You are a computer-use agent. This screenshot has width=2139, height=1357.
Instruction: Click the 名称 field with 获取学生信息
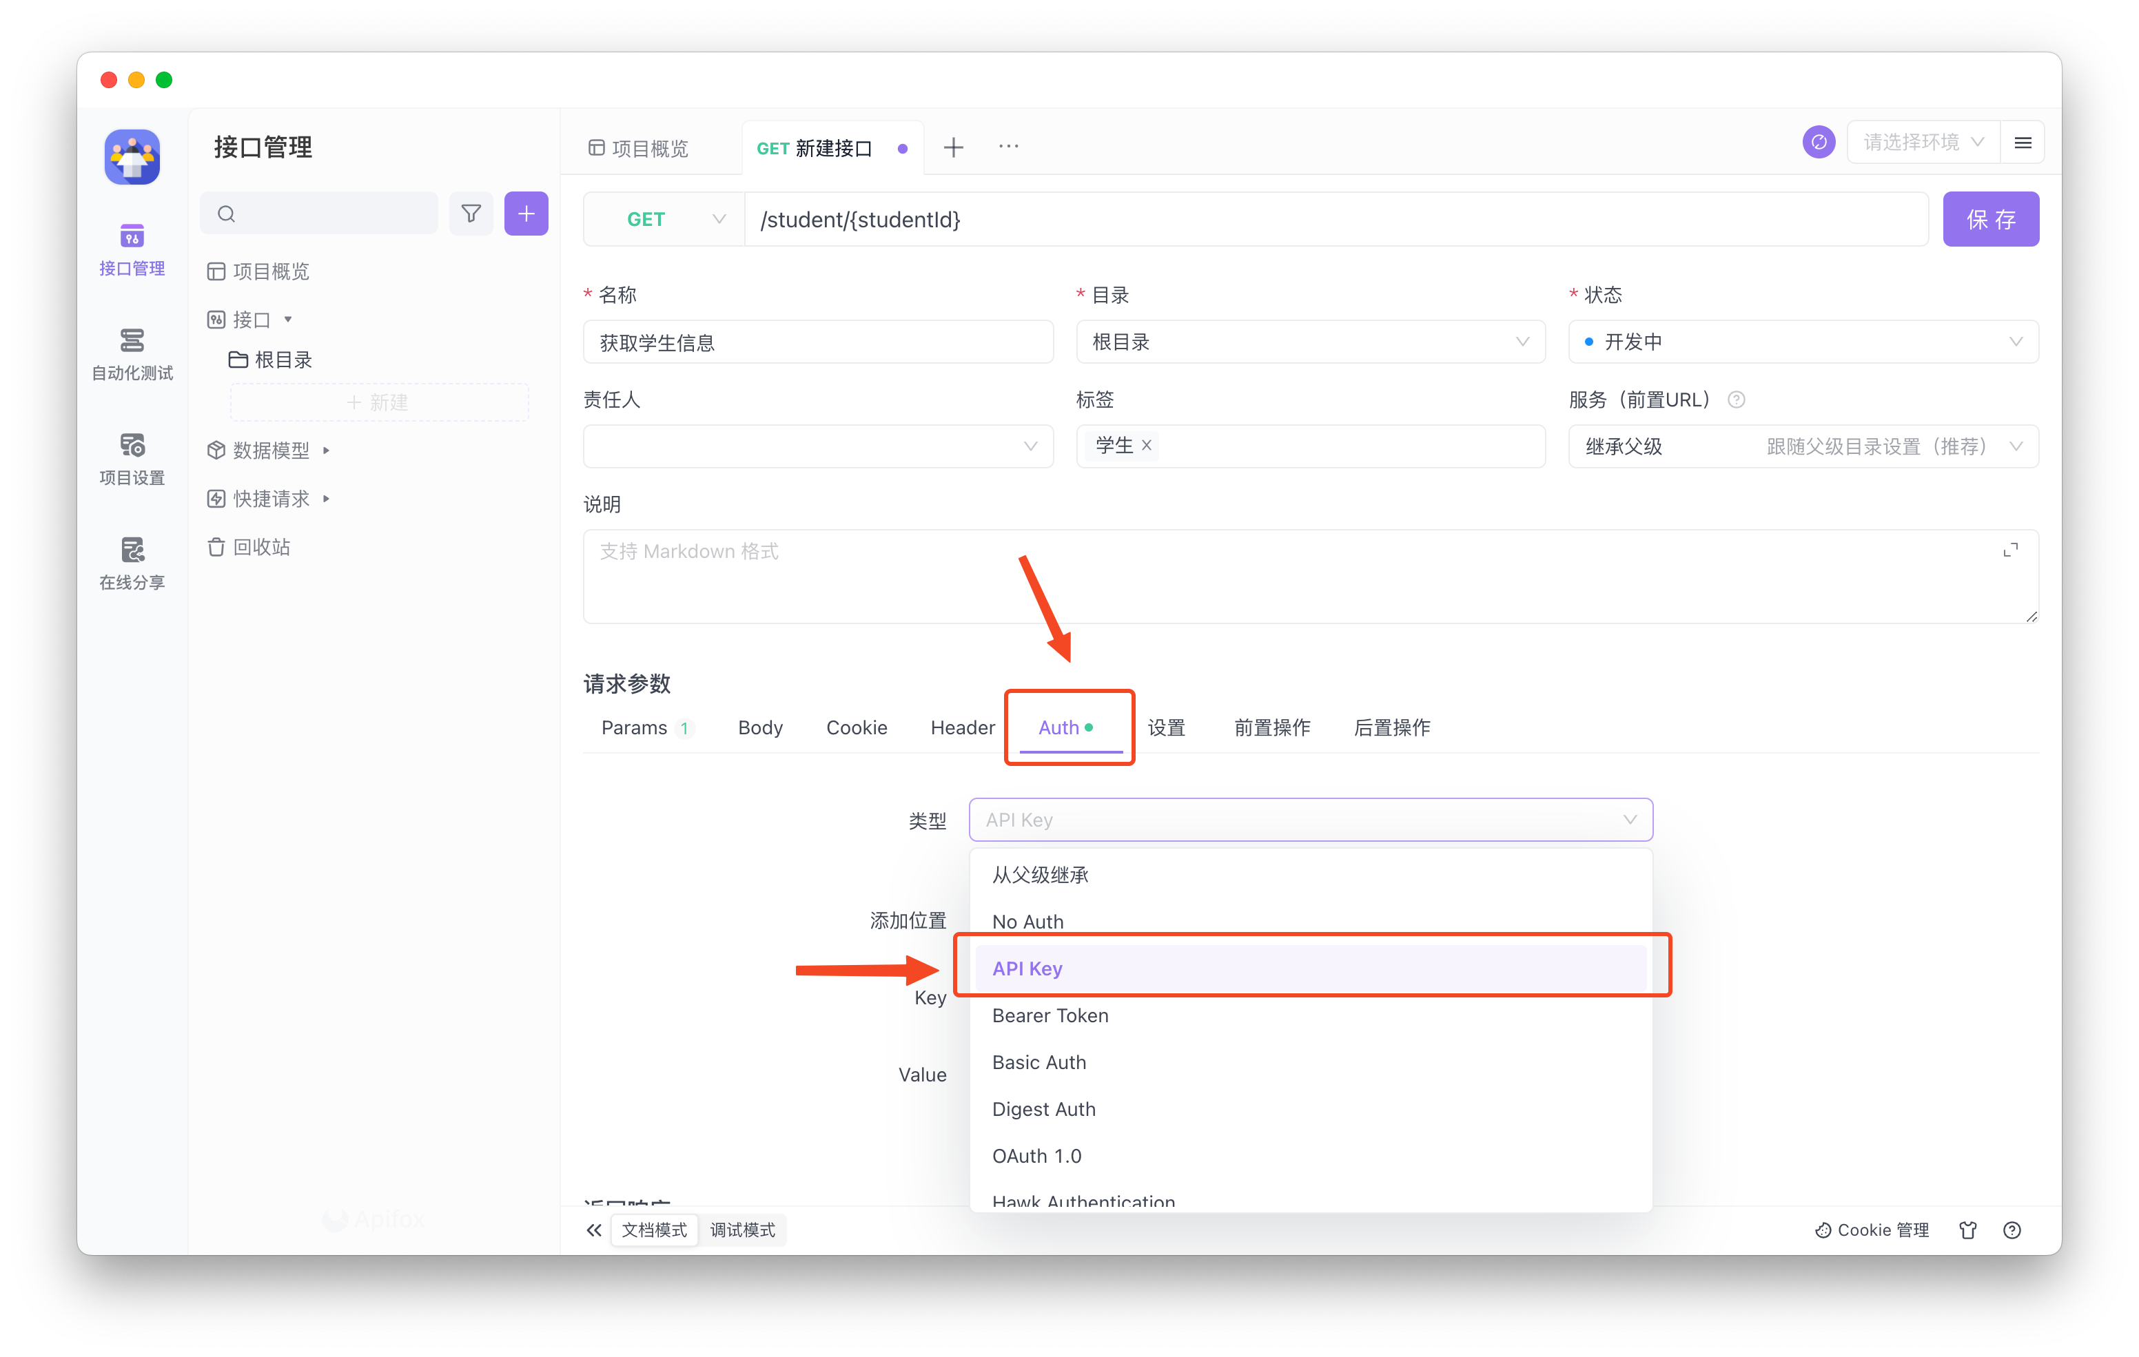pyautogui.click(x=818, y=342)
